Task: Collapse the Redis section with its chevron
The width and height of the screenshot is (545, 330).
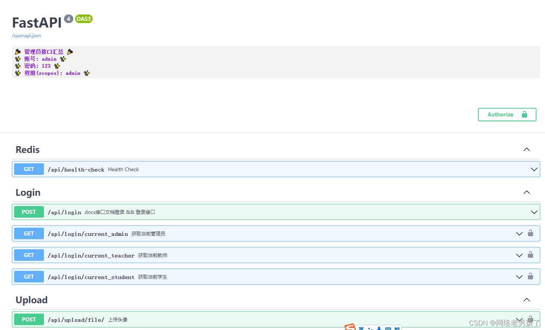Action: pyautogui.click(x=527, y=150)
